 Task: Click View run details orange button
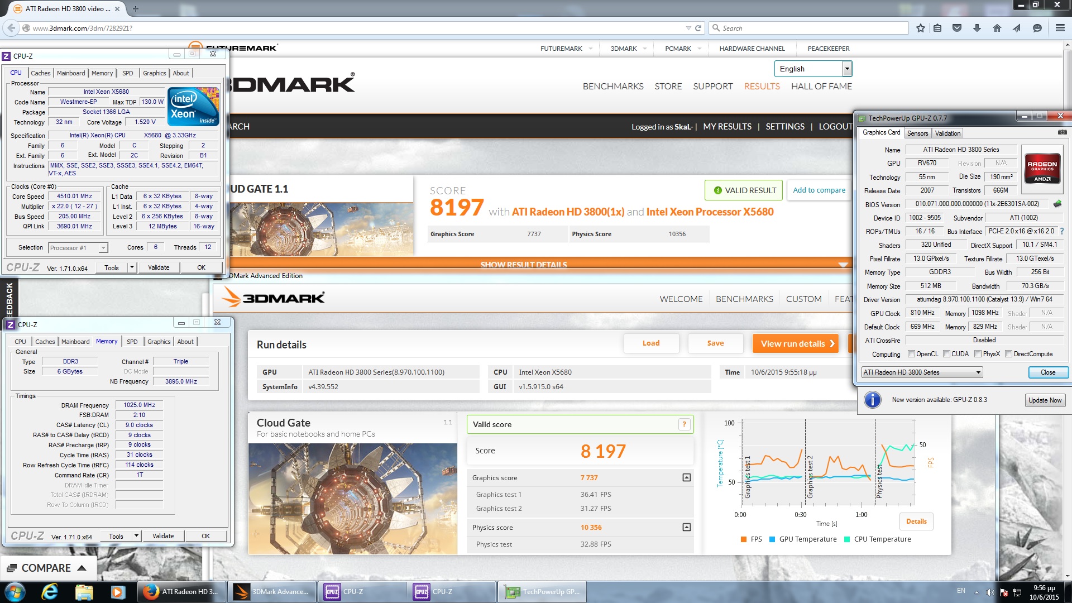click(x=796, y=344)
